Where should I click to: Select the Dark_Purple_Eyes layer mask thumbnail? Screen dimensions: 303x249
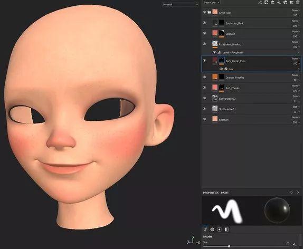222,60
